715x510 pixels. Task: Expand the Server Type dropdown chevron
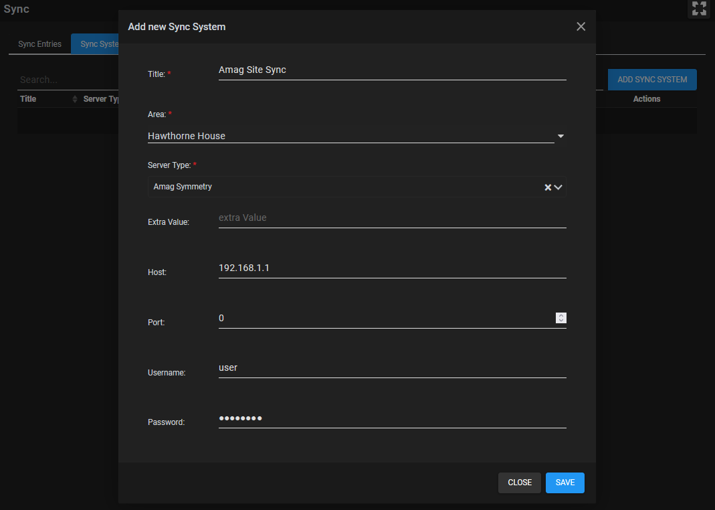(558, 187)
